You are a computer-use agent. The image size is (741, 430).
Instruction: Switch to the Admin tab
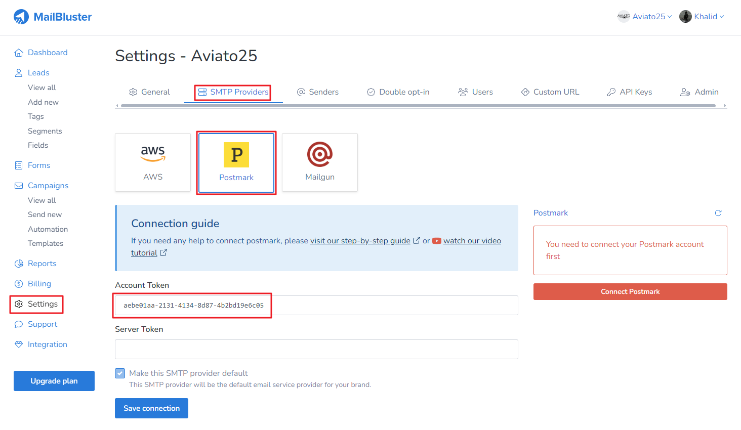pos(699,92)
